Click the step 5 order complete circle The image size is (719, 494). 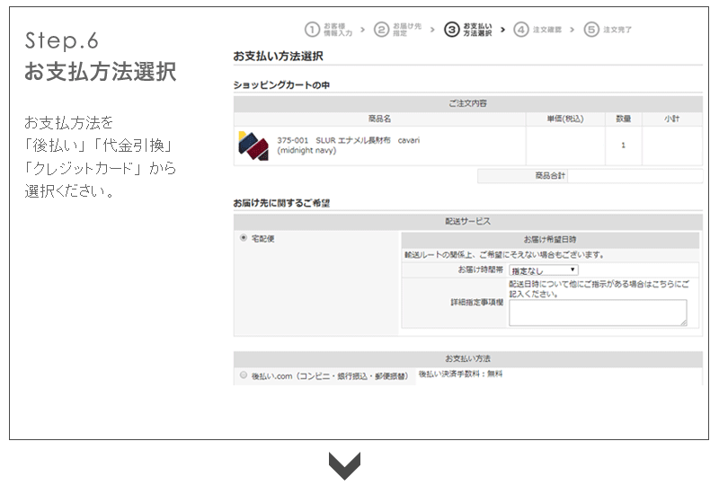pos(590,30)
